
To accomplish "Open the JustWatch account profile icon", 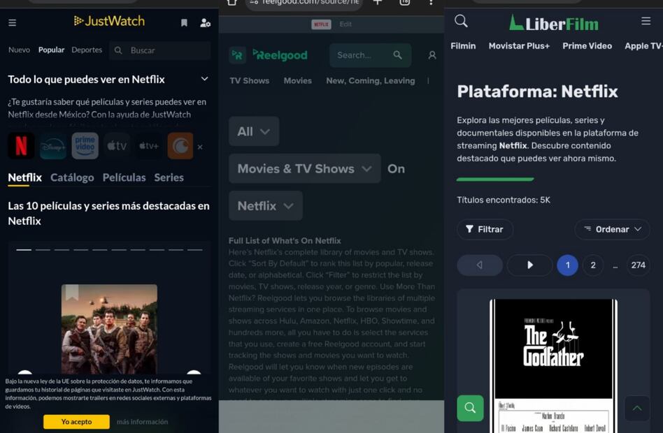I will [205, 22].
